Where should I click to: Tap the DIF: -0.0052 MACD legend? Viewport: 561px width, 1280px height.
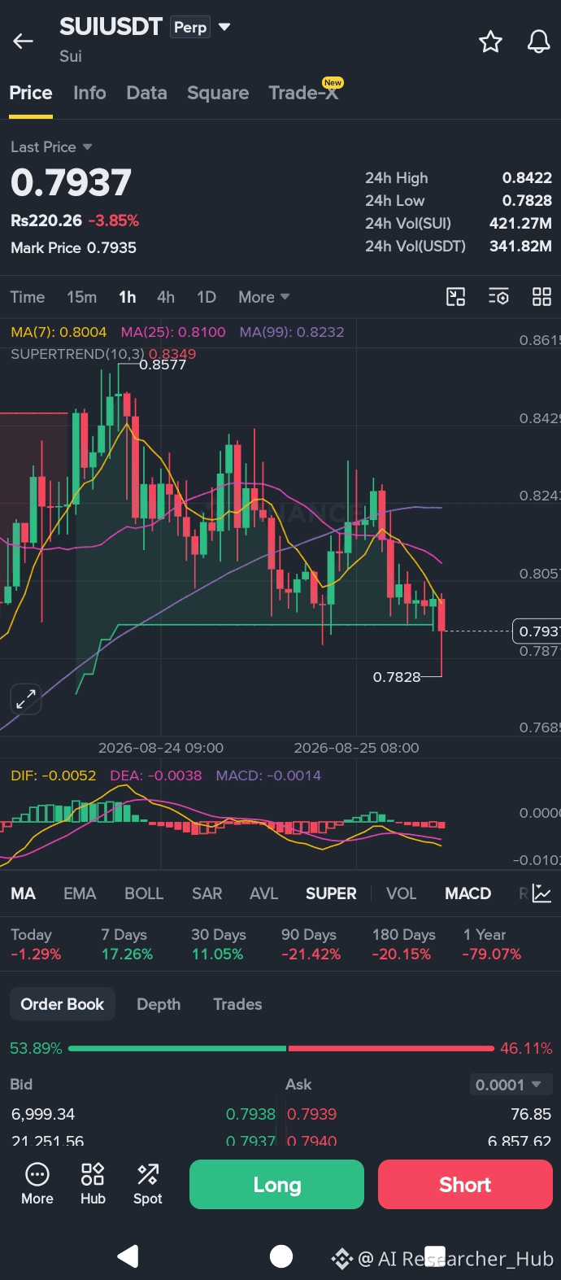54,775
